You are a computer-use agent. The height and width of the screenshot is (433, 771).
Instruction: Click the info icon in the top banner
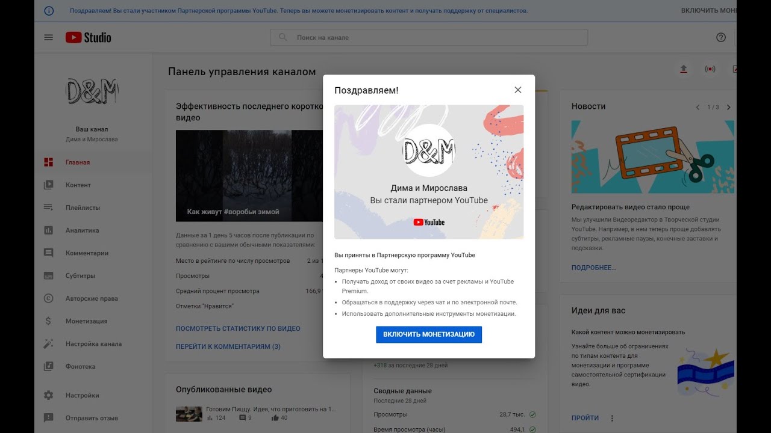coord(49,11)
